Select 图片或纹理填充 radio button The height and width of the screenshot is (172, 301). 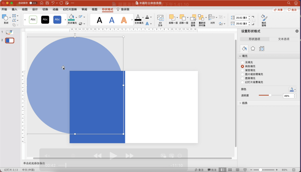point(242,74)
